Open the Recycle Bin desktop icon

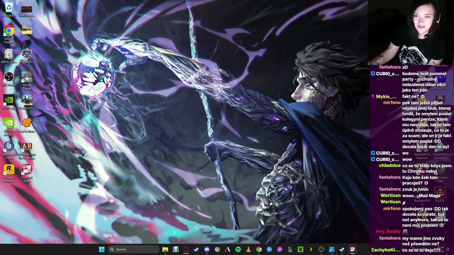9,10
